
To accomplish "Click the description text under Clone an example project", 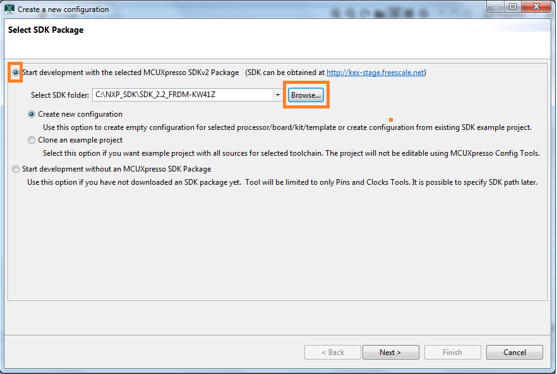I will click(x=290, y=153).
